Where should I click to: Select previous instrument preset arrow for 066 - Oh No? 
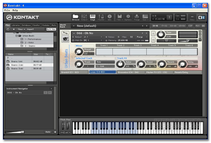pyautogui.click(x=142, y=33)
